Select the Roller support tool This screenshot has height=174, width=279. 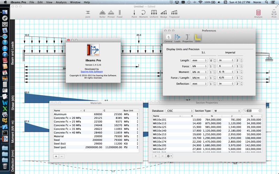coord(102,14)
